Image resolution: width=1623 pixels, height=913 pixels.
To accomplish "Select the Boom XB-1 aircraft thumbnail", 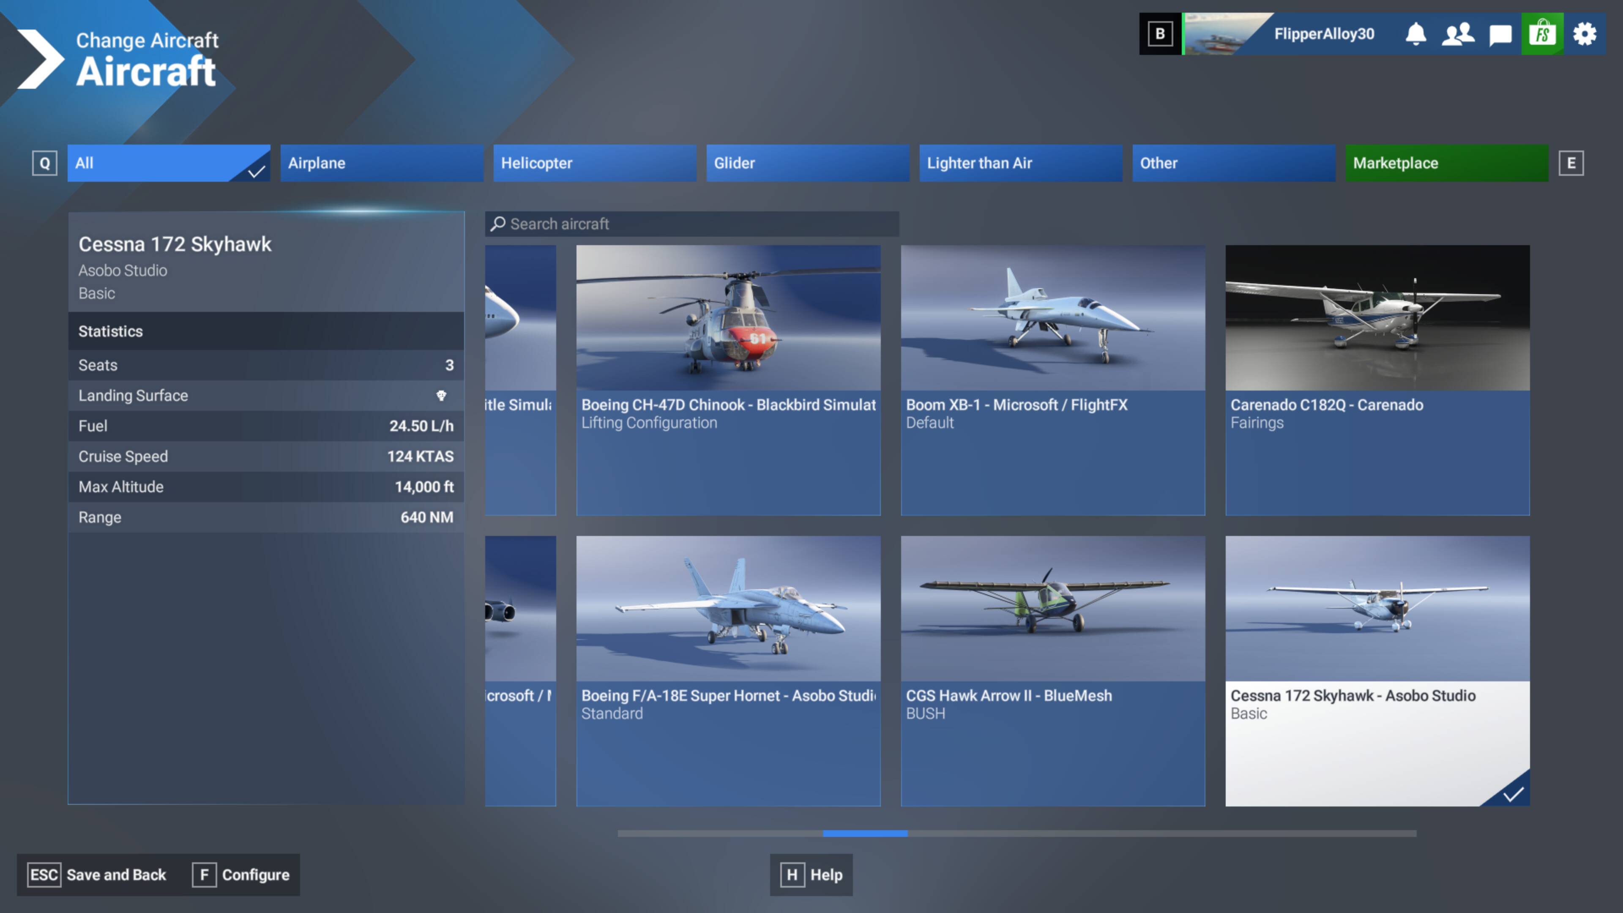I will click(x=1052, y=318).
